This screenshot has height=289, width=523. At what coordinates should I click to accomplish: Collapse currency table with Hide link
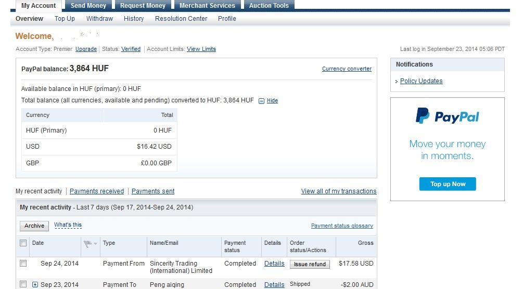[x=272, y=101]
